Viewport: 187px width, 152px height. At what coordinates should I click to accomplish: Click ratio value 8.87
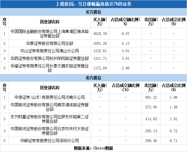pos(126,34)
